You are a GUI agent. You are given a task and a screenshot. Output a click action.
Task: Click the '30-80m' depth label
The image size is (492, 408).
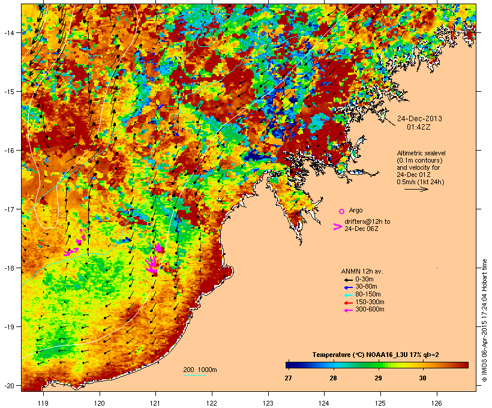[x=366, y=287]
